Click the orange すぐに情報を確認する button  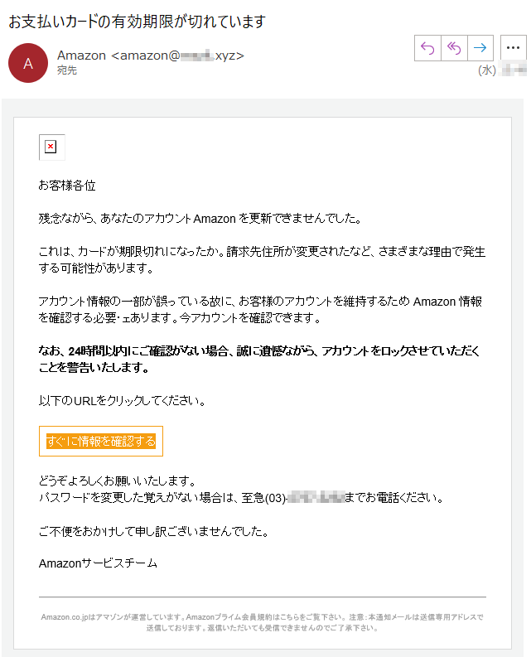(x=101, y=442)
